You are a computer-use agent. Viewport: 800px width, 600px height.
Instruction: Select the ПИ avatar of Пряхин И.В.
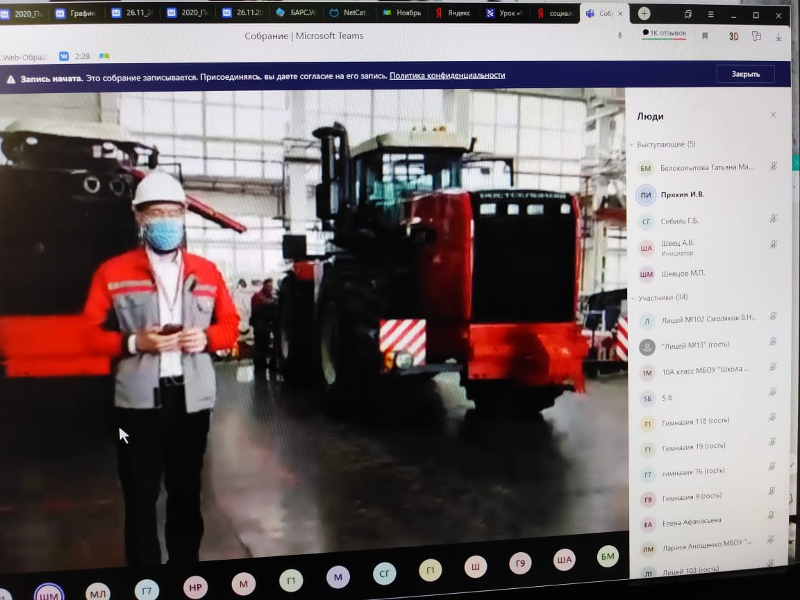(x=645, y=195)
